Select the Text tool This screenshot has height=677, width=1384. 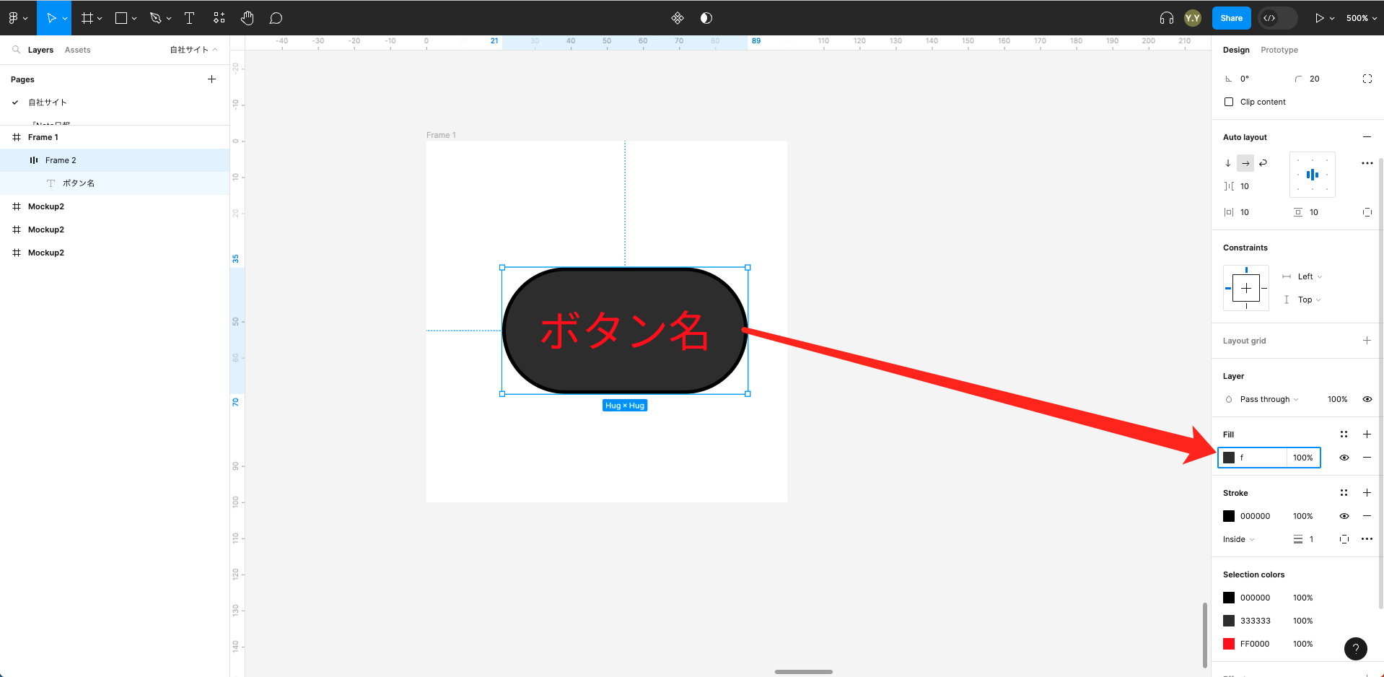(190, 18)
